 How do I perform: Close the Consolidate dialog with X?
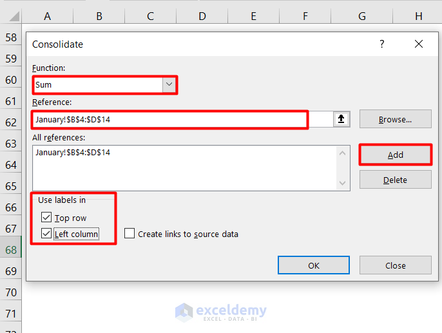tap(419, 44)
